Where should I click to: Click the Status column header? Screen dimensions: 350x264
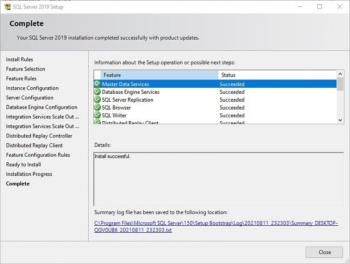tap(277, 75)
